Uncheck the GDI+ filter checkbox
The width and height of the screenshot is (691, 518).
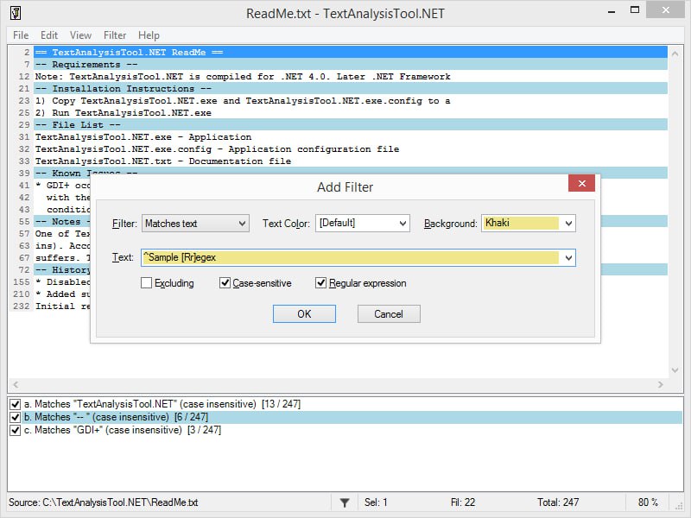point(16,430)
